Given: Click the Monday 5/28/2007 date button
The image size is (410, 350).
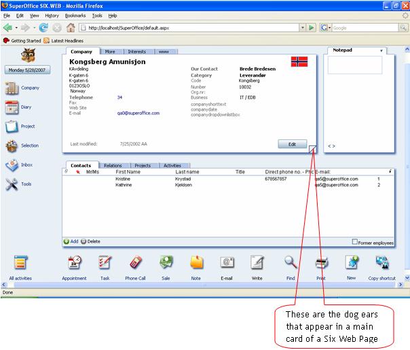Looking at the screenshot, I should (27, 70).
